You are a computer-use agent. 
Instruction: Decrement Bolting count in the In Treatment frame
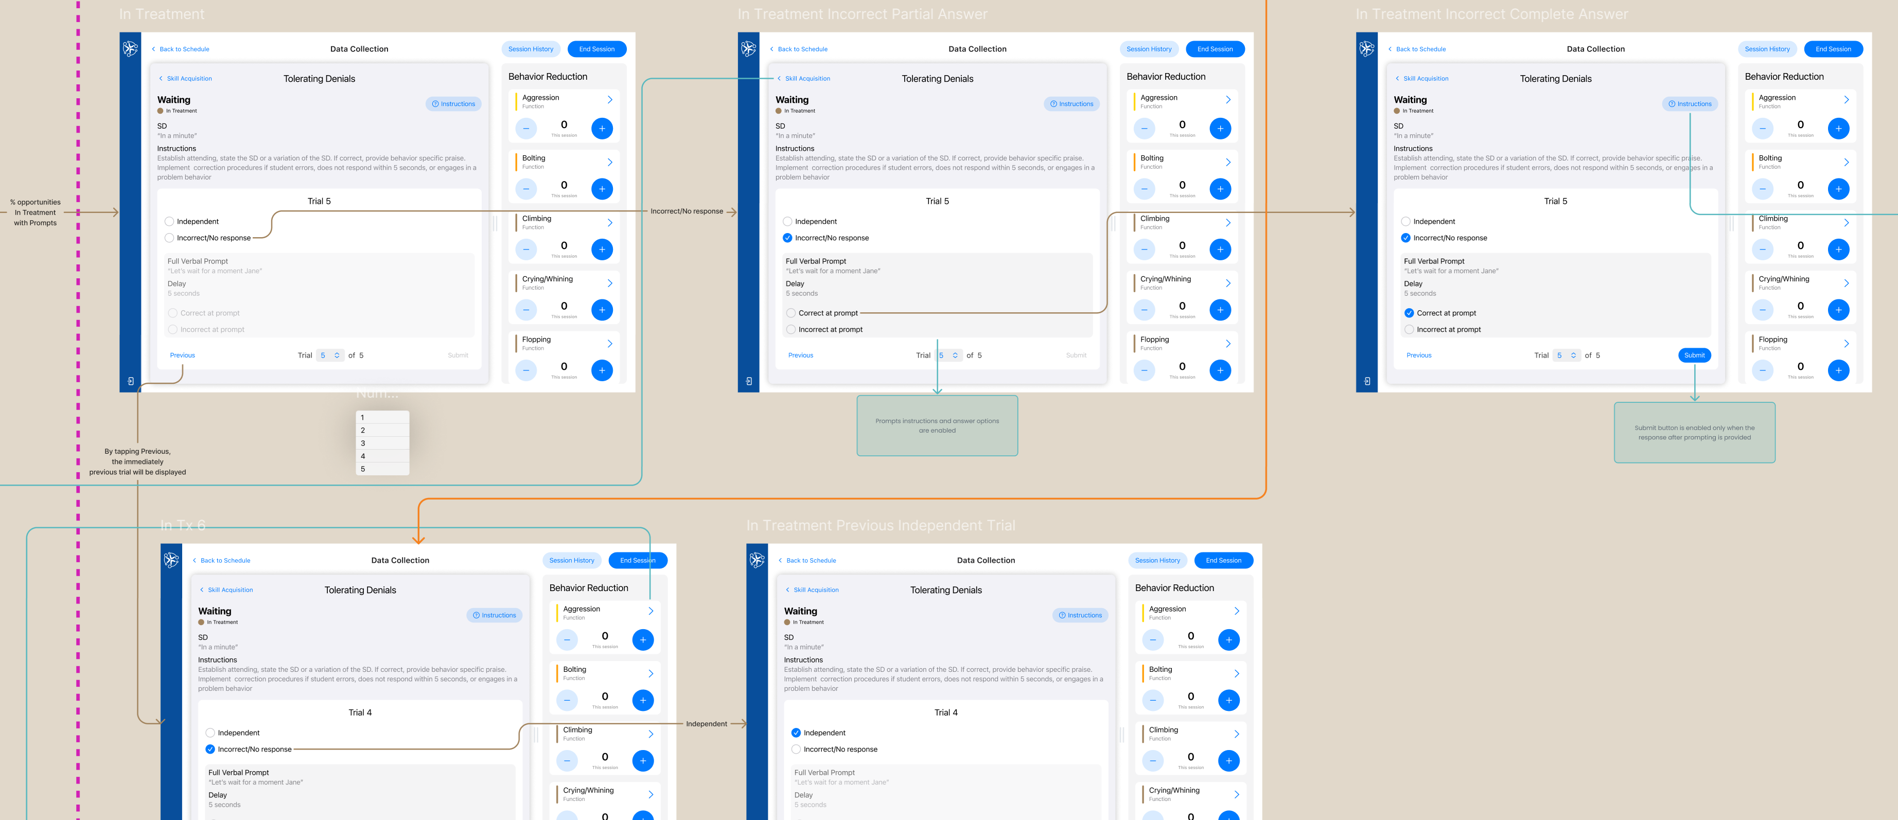point(526,189)
